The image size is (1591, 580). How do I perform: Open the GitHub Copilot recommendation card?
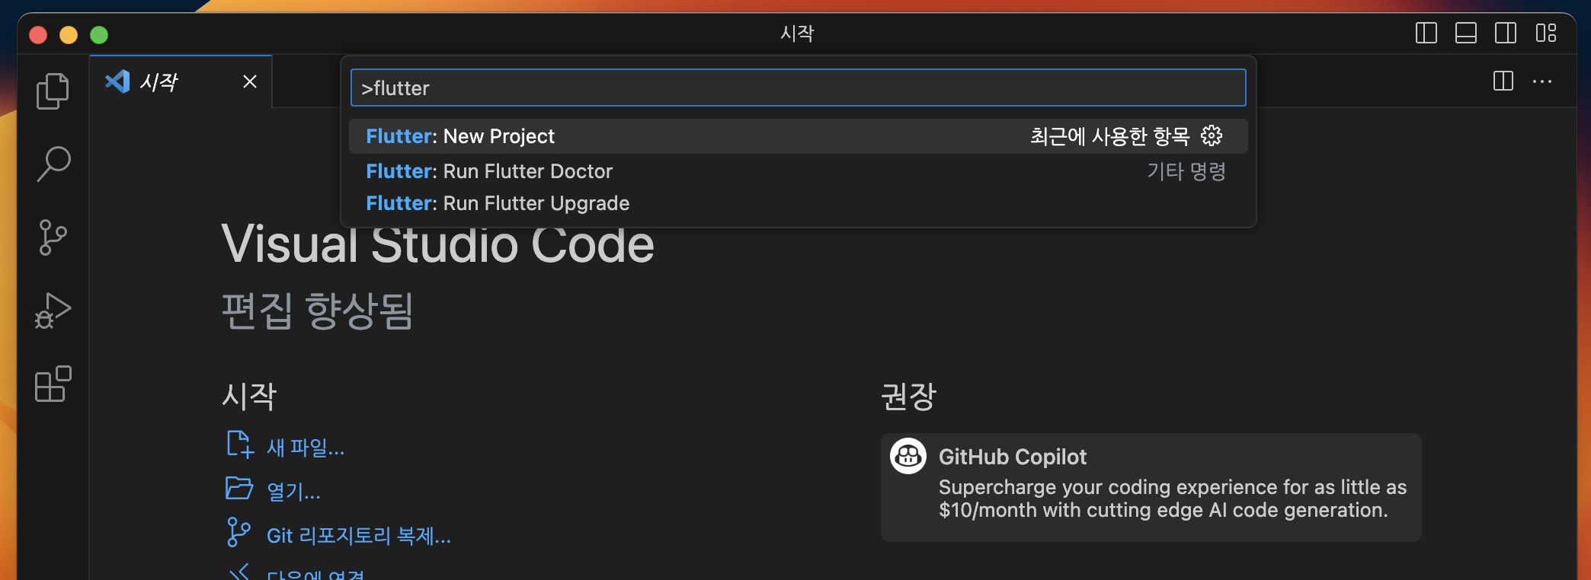pos(1151,487)
